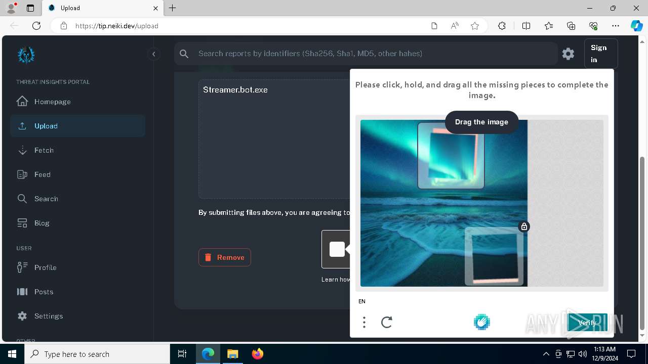
Task: Select the Upload sidebar item
Action: point(77,126)
